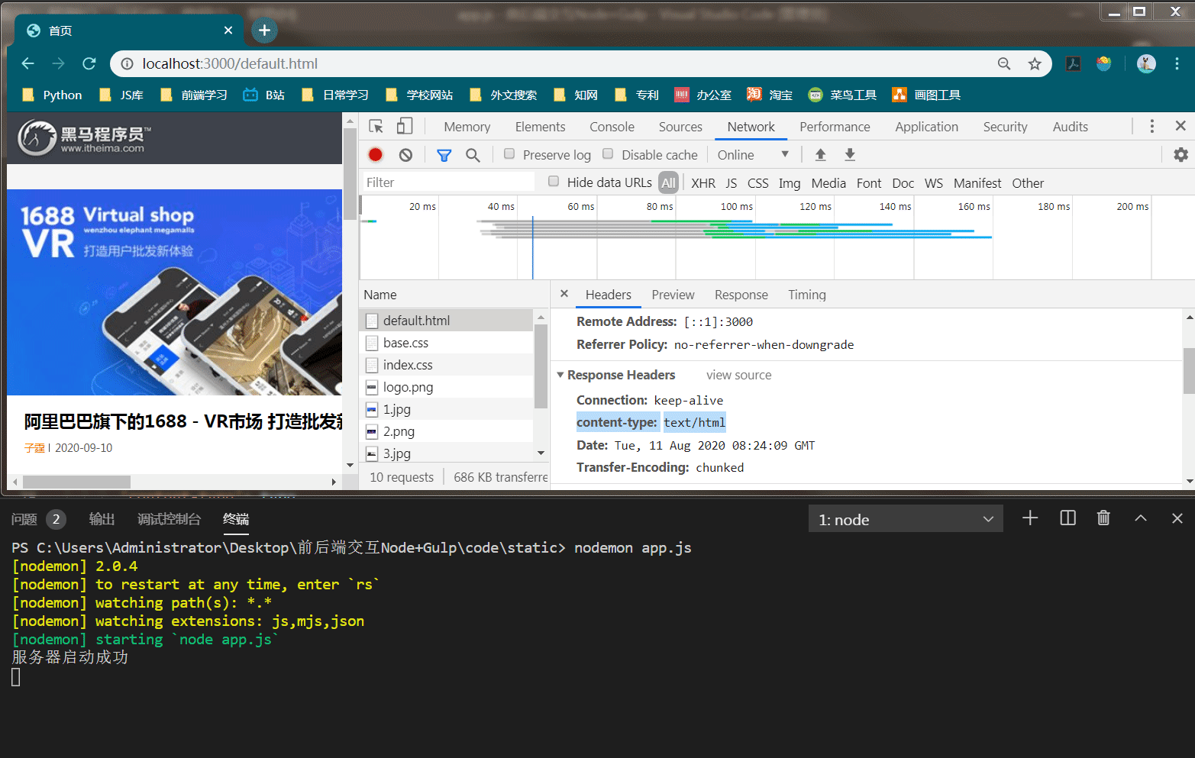Open the B站 bookmark

(264, 95)
